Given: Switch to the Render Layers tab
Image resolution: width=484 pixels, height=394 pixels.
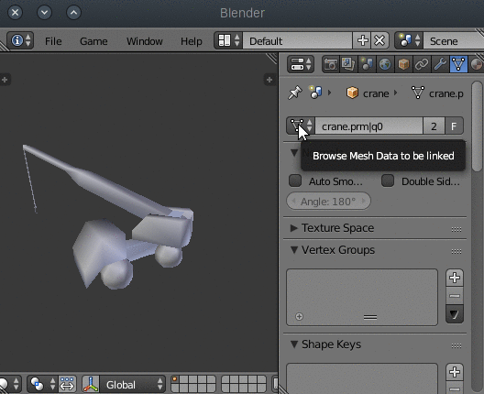Looking at the screenshot, I should click(348, 64).
